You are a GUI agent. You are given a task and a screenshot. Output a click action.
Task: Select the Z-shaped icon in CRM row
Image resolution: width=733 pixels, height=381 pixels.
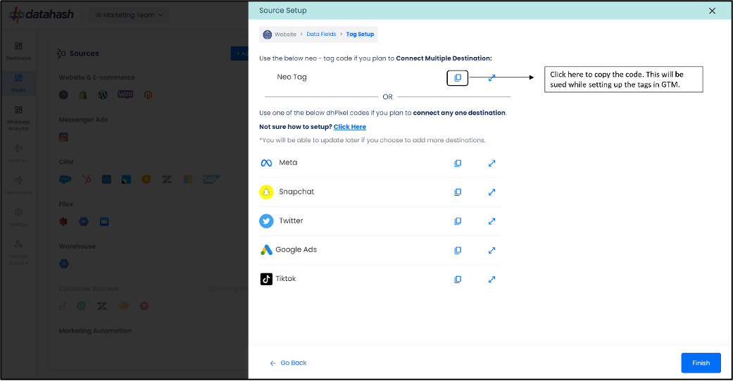point(167,179)
